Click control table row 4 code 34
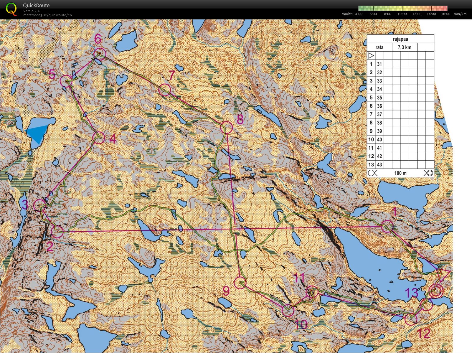472x353 pixels. [x=379, y=89]
